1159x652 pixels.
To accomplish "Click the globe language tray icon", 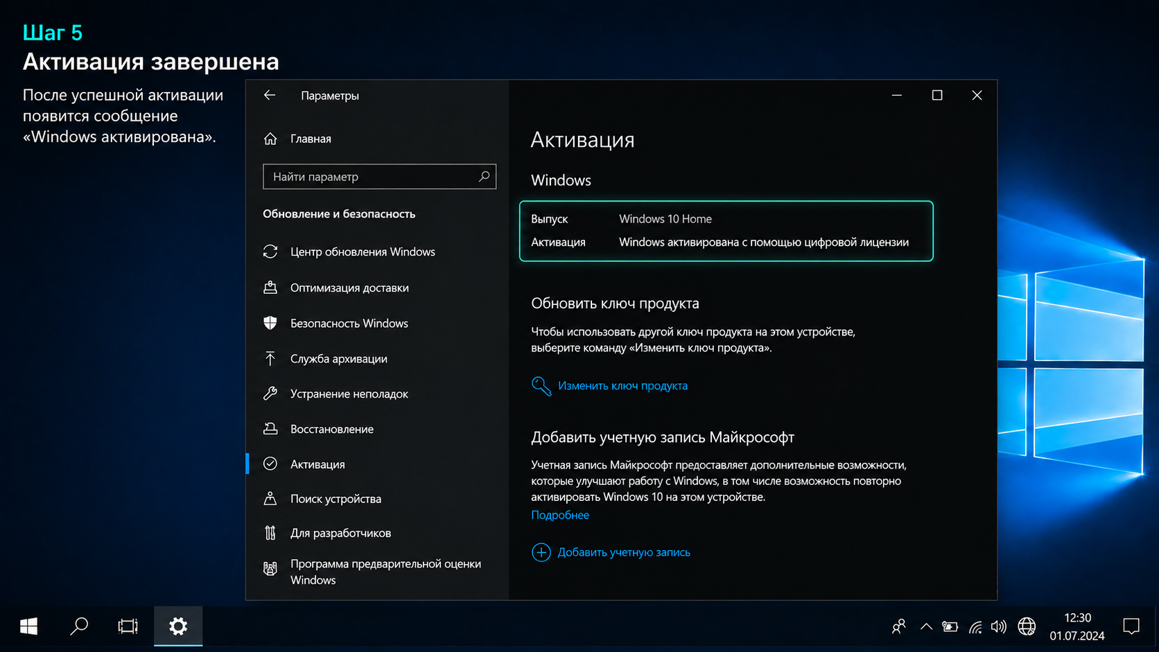I will tap(1027, 627).
